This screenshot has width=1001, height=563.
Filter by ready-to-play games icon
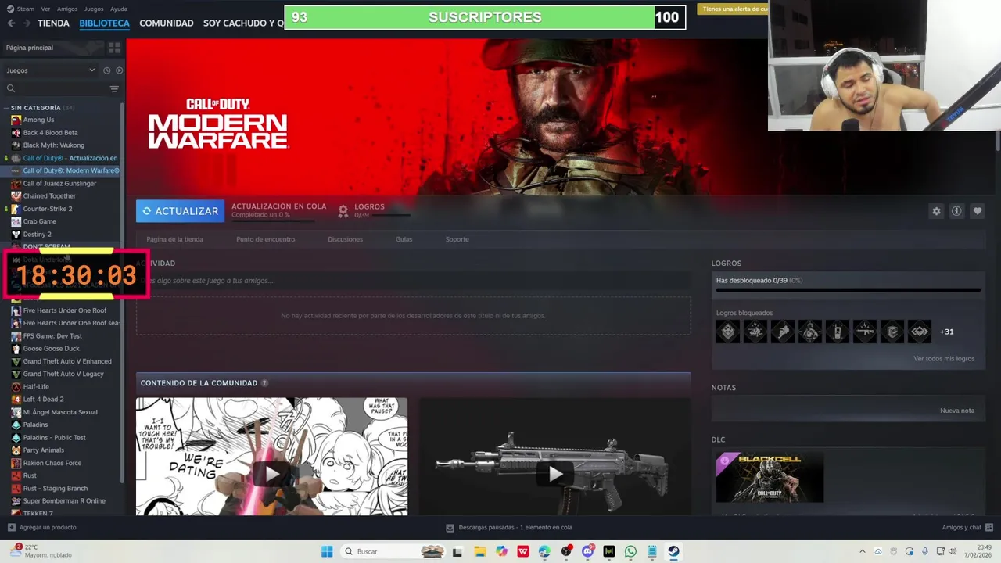coord(119,70)
